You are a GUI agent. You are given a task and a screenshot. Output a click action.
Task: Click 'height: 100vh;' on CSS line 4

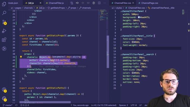[131, 21]
